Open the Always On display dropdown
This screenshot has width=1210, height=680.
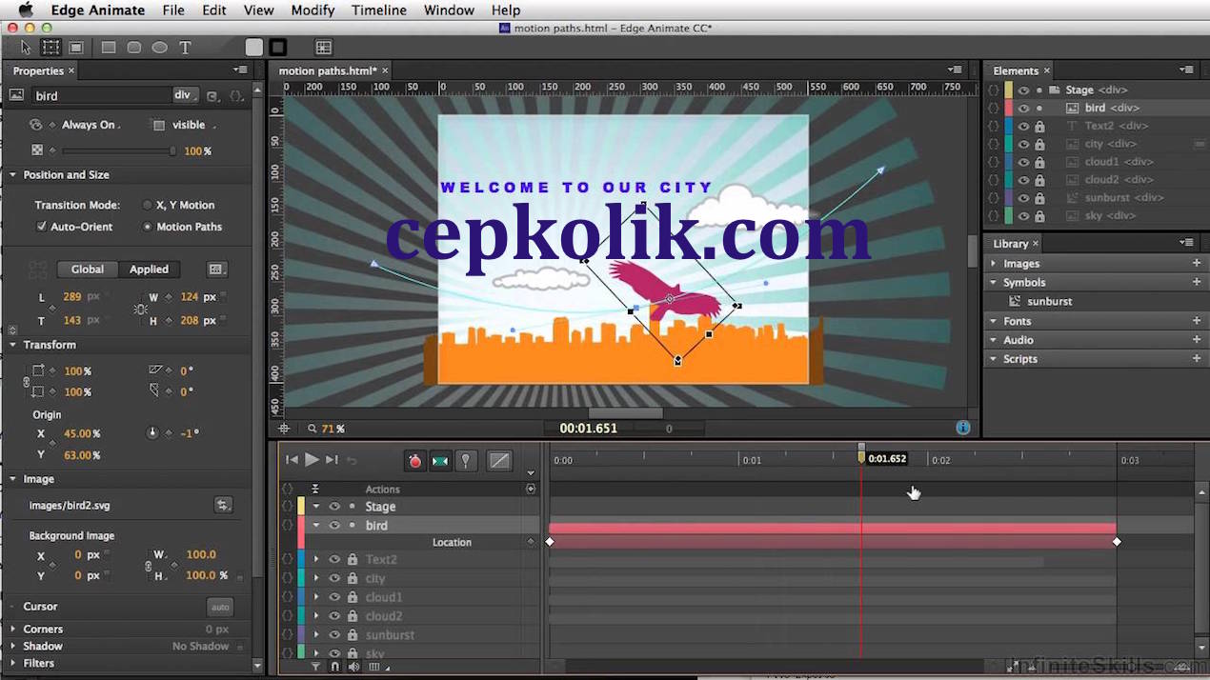[x=91, y=125]
